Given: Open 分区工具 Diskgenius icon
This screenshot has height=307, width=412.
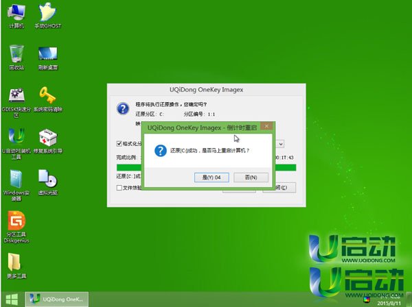Looking at the screenshot, I should 16,227.
